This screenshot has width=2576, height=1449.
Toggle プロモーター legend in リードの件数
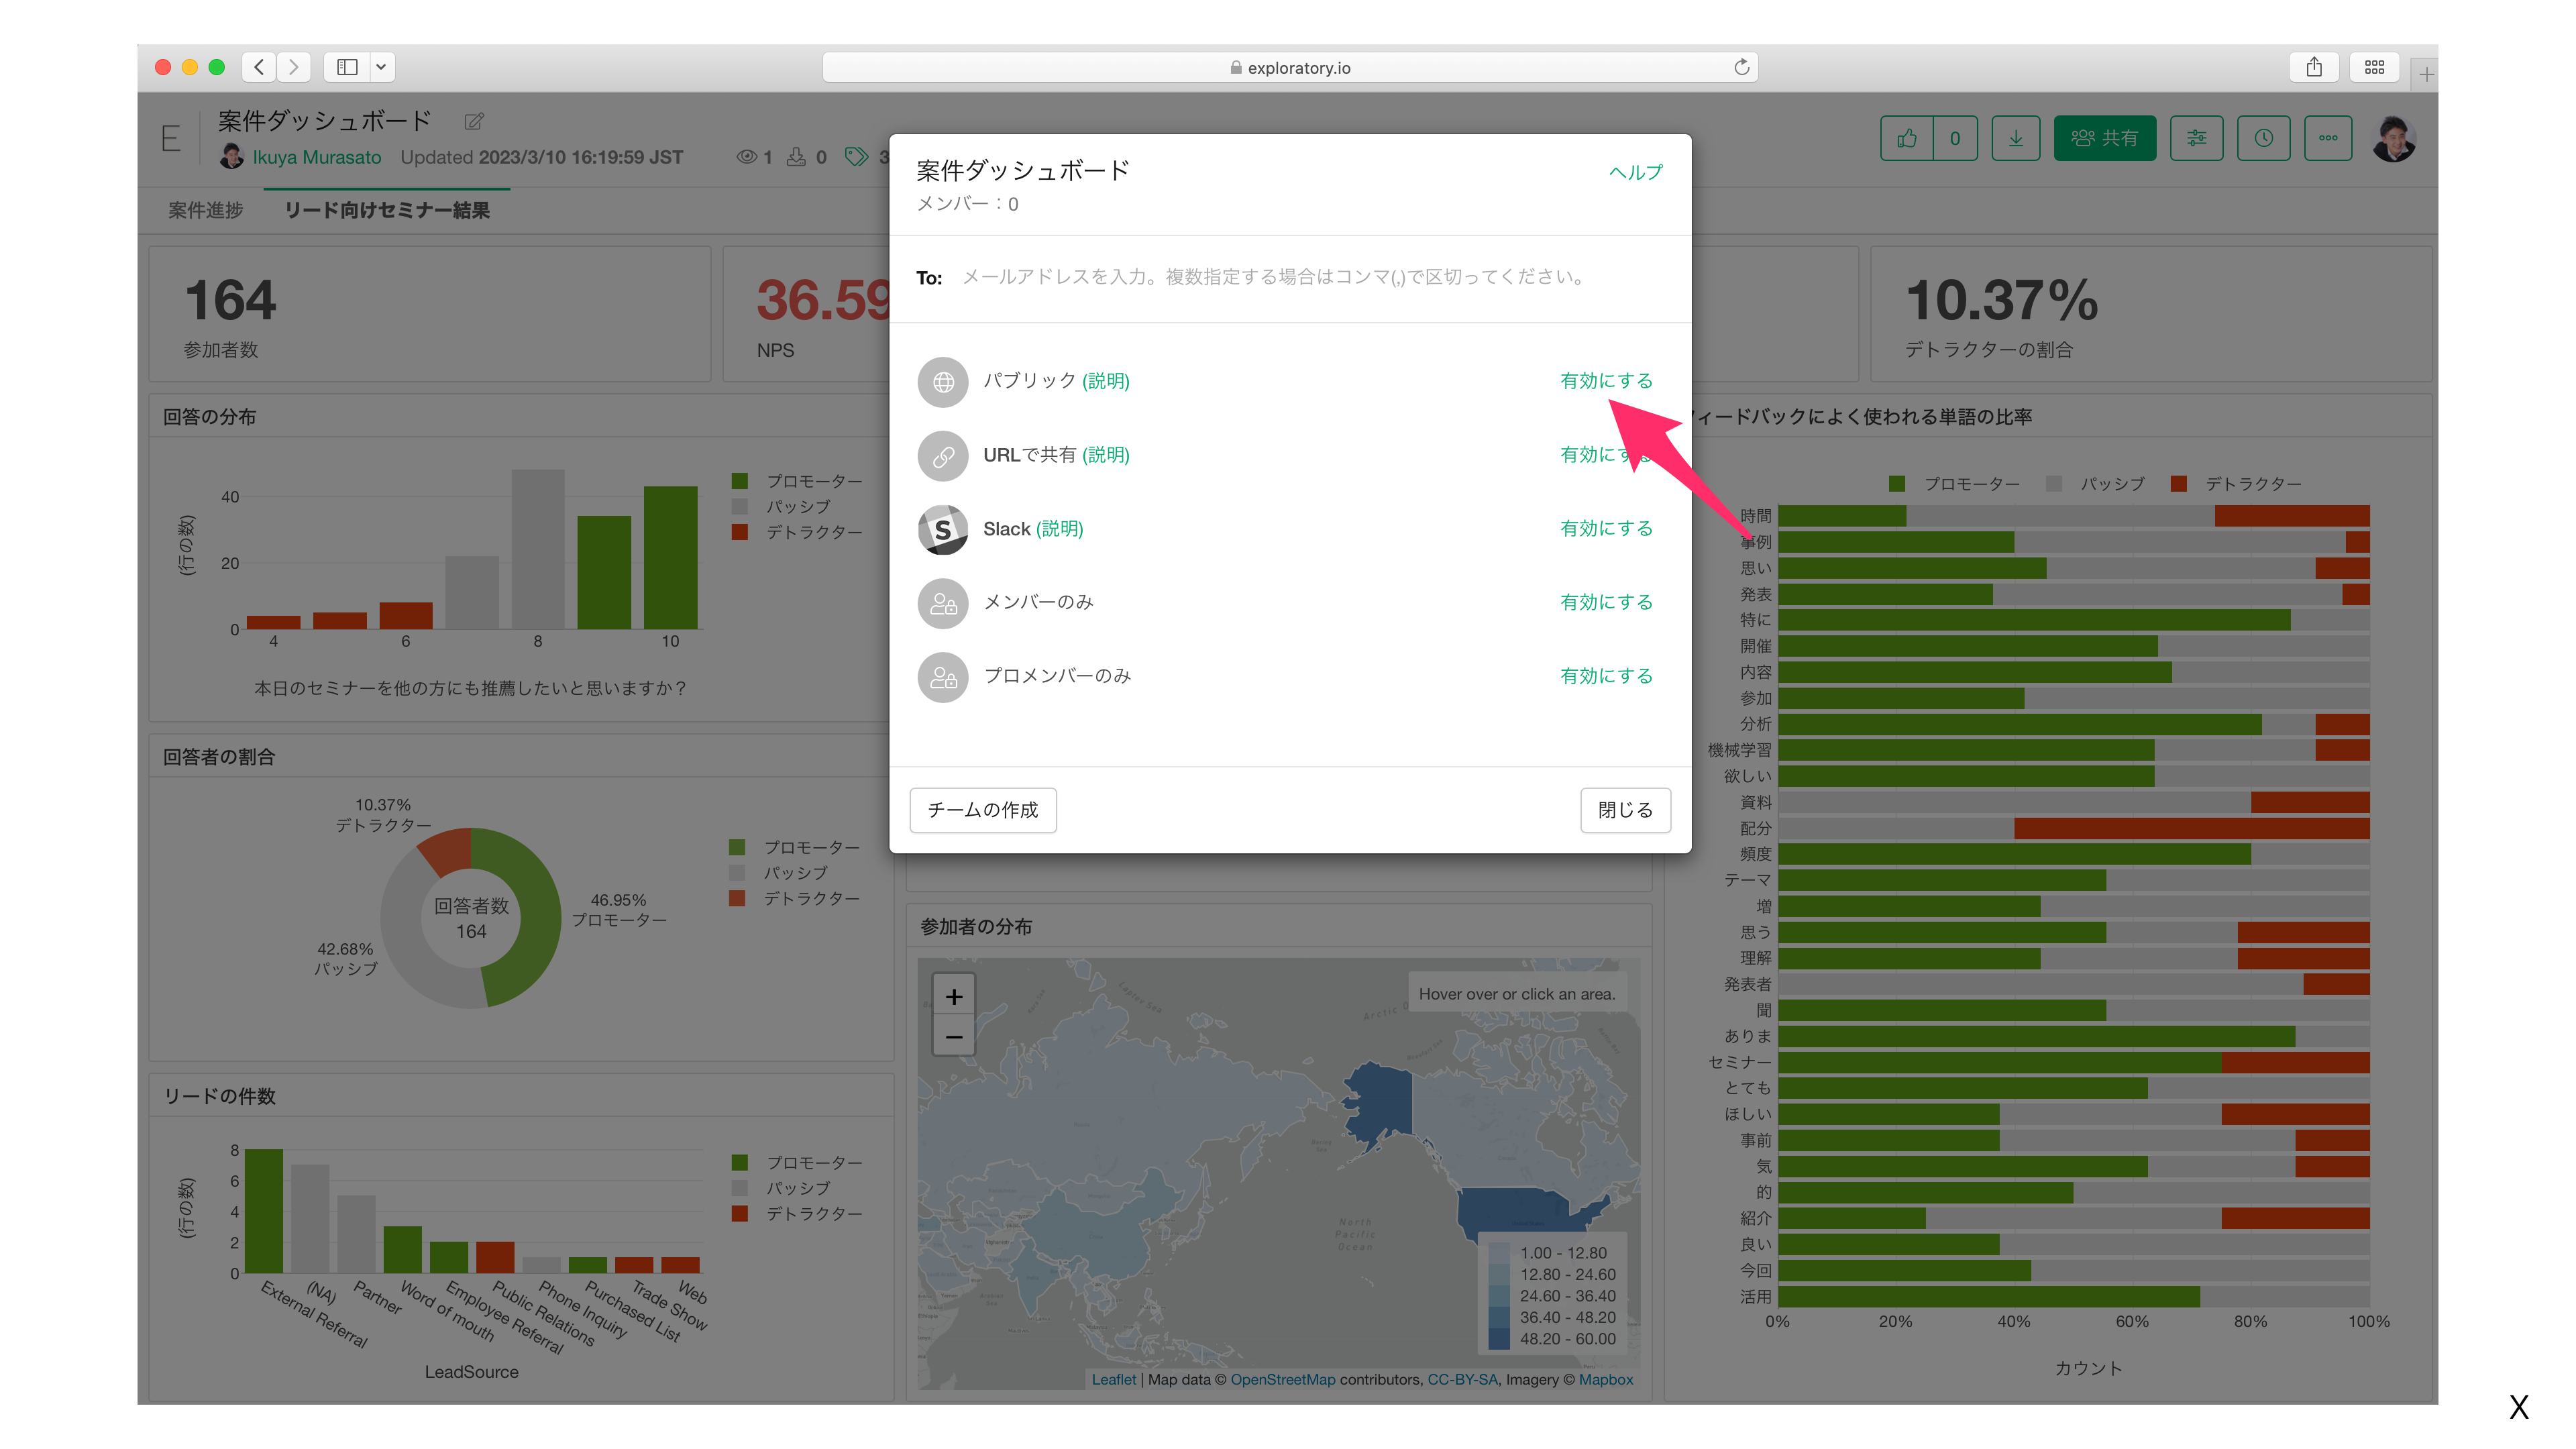point(797,1163)
